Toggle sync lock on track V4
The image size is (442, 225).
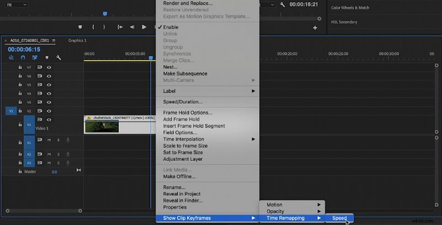[40, 93]
